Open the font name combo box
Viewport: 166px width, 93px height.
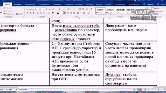coord(32,9)
